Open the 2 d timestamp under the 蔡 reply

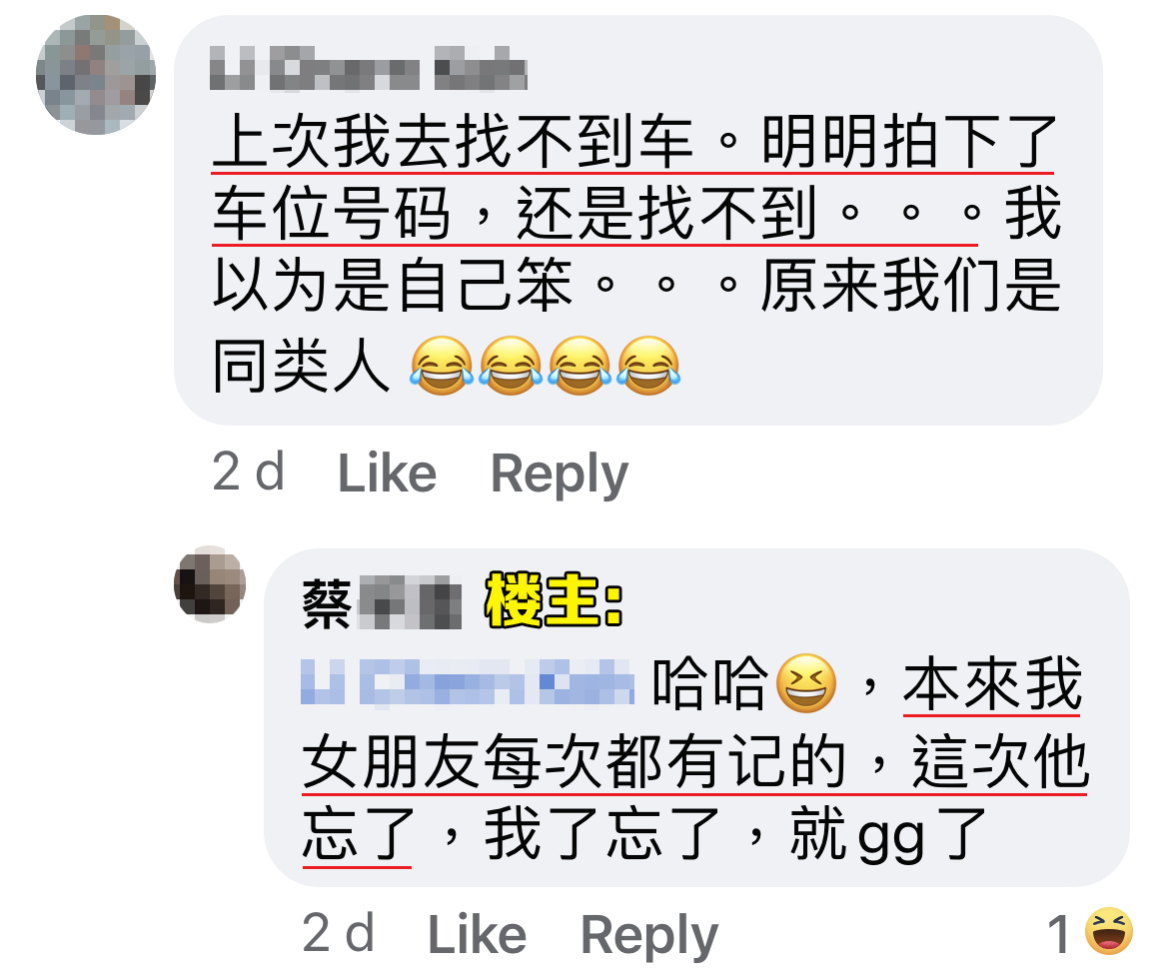pos(339,933)
